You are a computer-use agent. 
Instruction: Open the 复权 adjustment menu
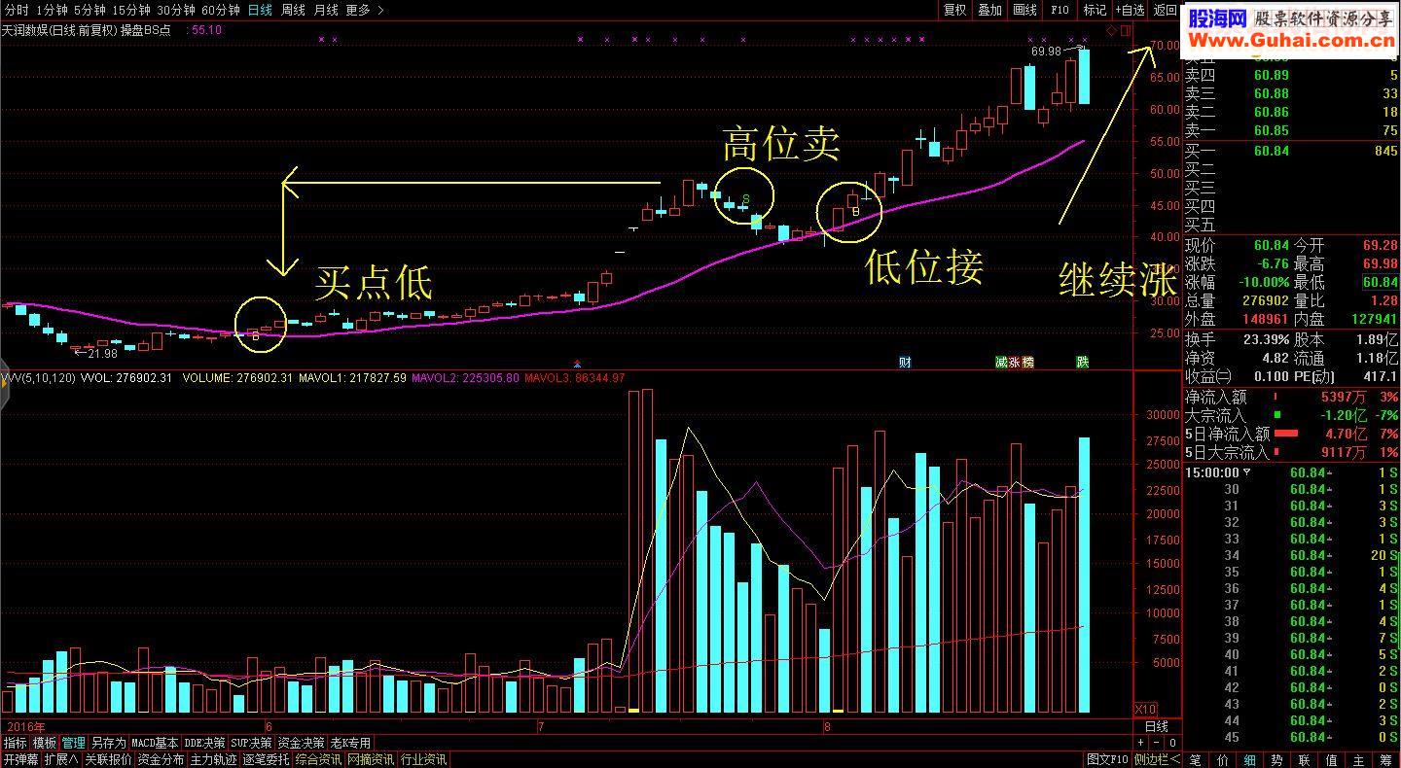point(955,10)
